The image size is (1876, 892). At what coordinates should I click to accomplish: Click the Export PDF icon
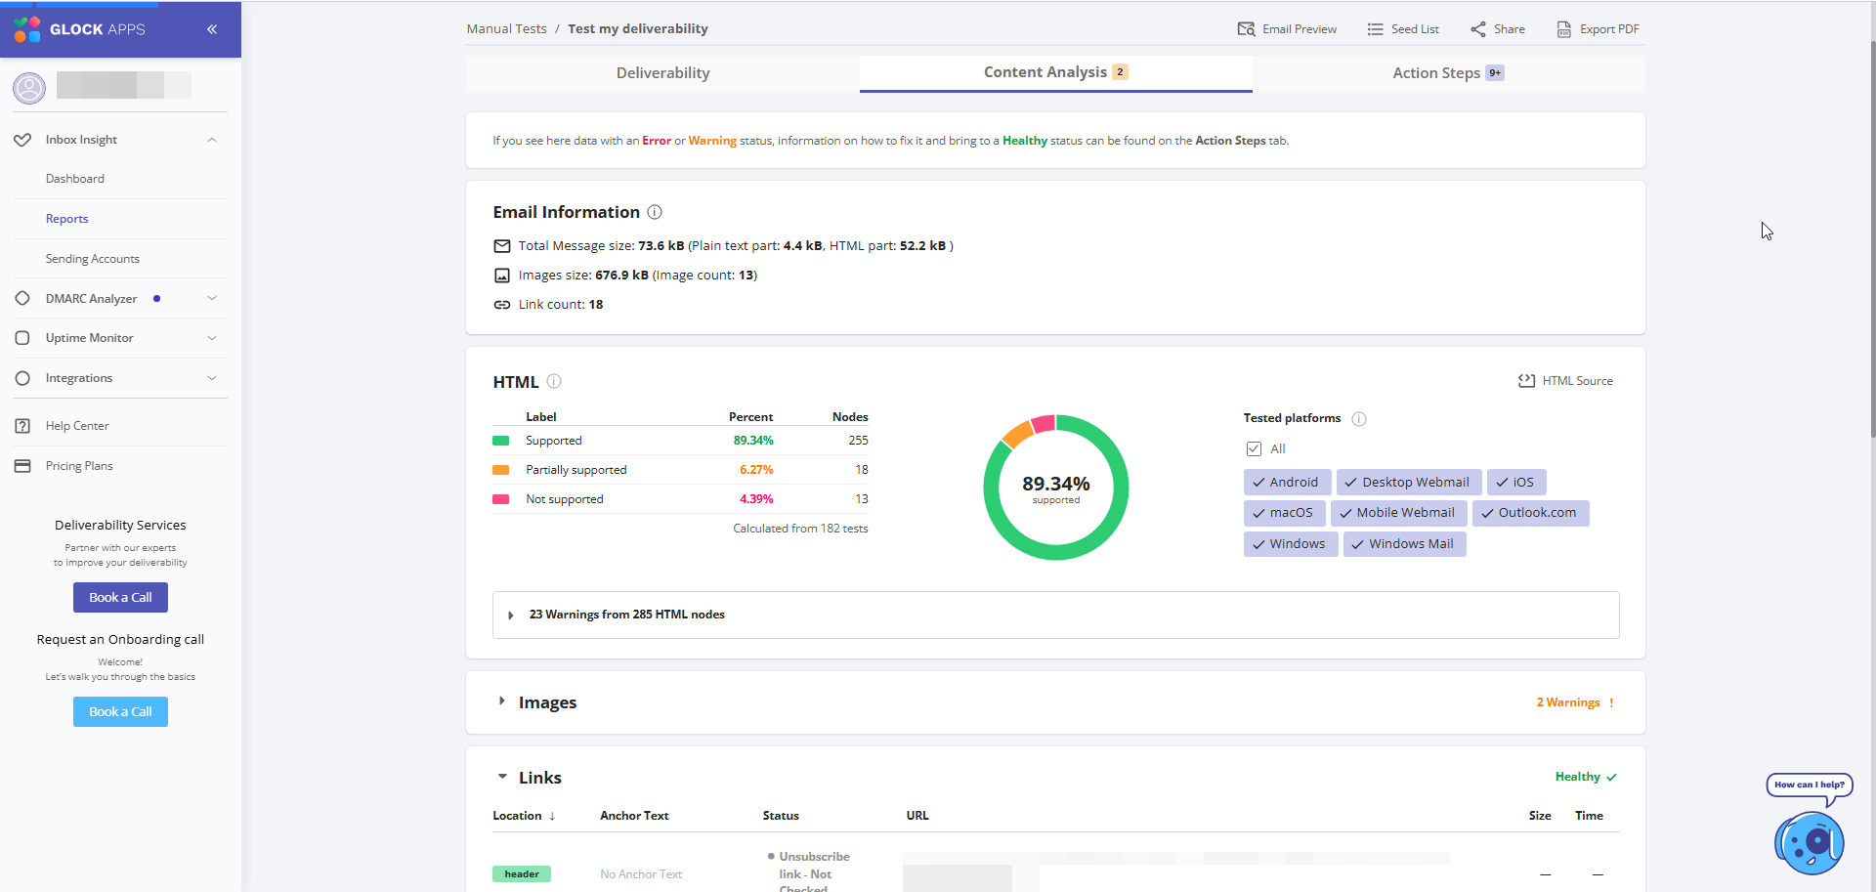click(1564, 29)
